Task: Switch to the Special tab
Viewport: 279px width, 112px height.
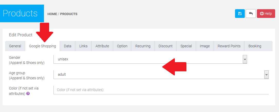Action: 186,46
